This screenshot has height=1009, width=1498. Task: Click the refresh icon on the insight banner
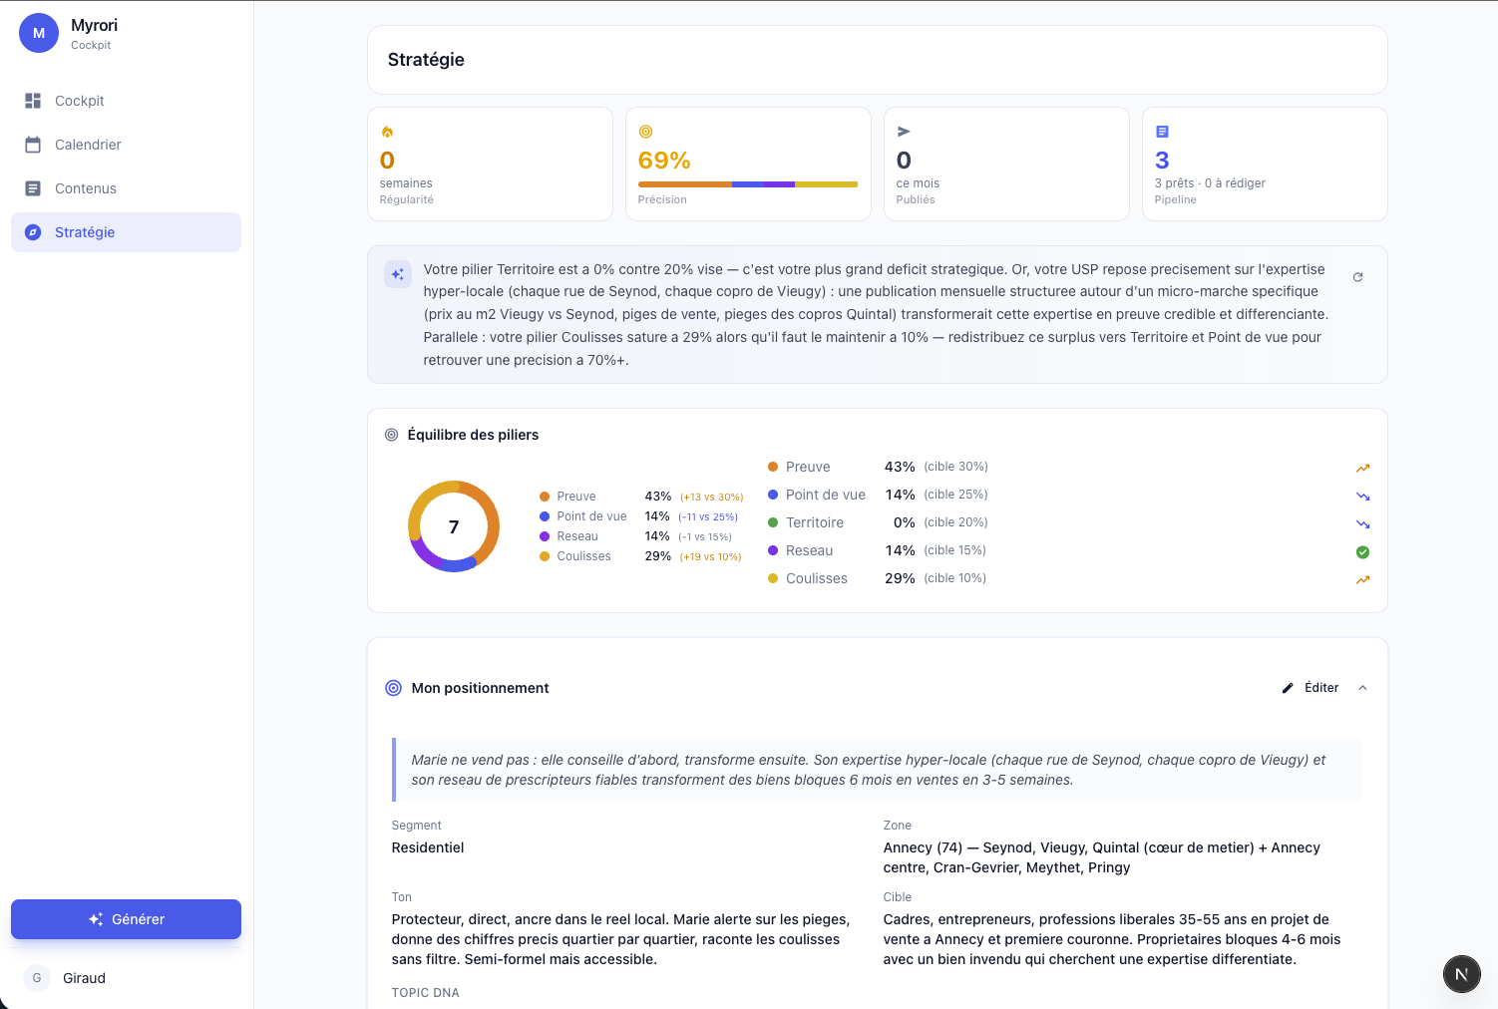pos(1357,277)
